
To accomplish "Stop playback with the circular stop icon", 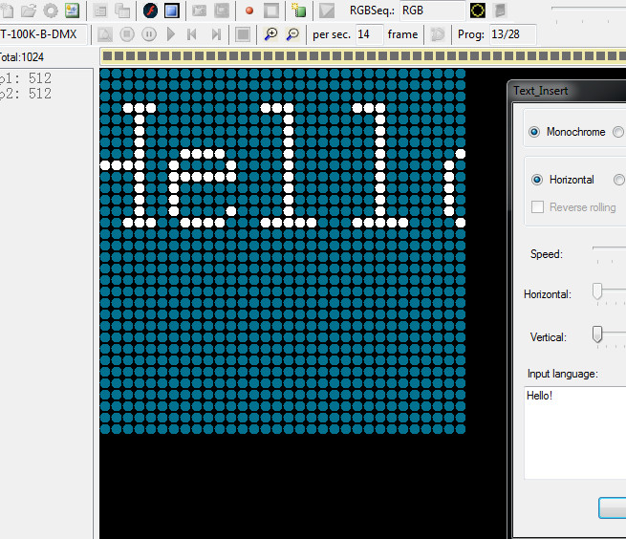I will click(x=127, y=34).
